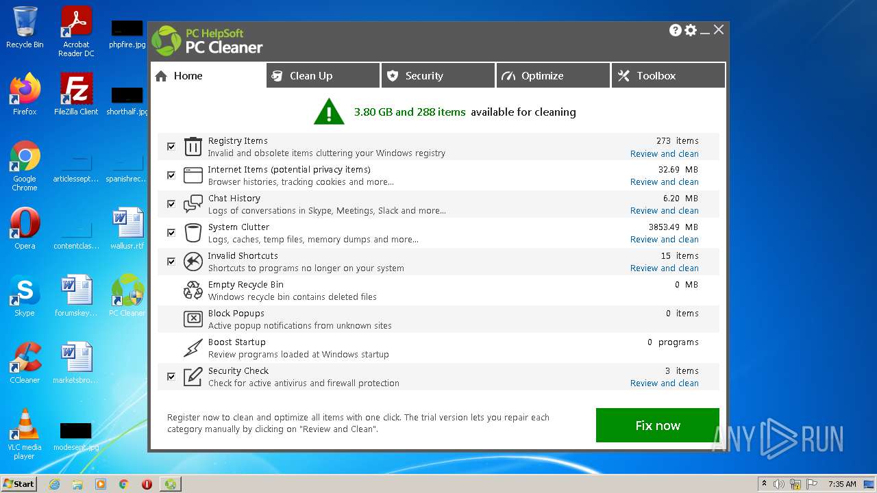Click the 7:35 AM system clock
Viewport: 877px width, 493px height.
tap(842, 484)
